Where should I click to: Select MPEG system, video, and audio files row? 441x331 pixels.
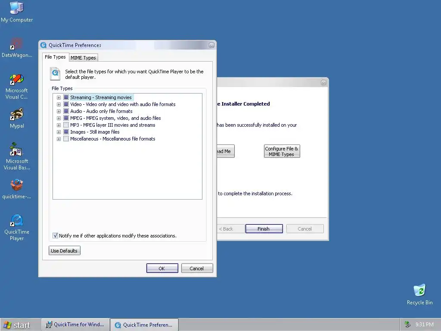pyautogui.click(x=115, y=118)
